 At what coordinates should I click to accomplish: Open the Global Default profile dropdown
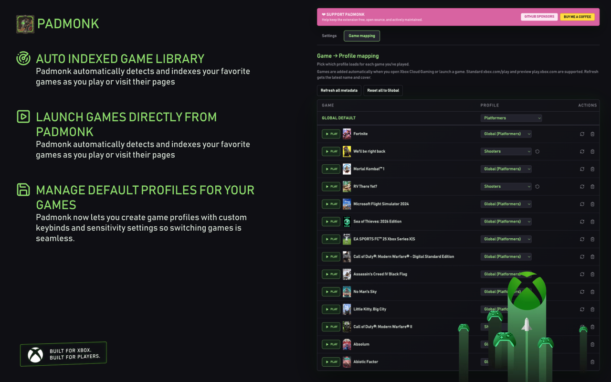point(511,118)
